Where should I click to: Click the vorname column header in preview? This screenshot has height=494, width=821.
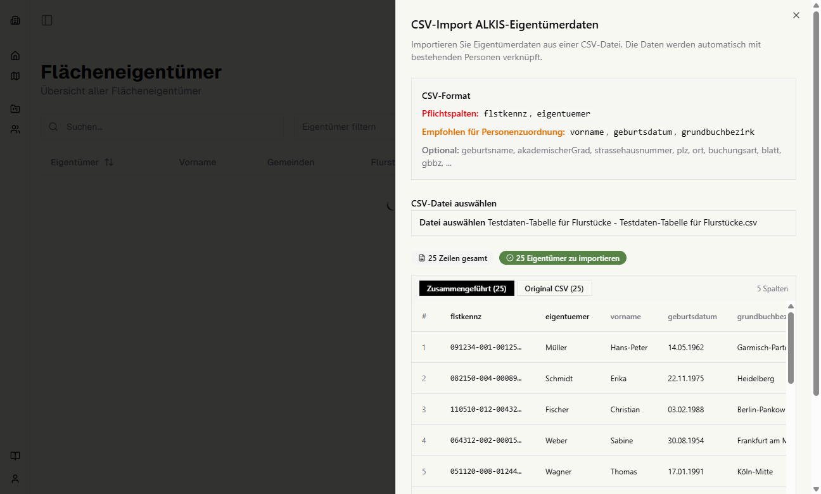[625, 317]
